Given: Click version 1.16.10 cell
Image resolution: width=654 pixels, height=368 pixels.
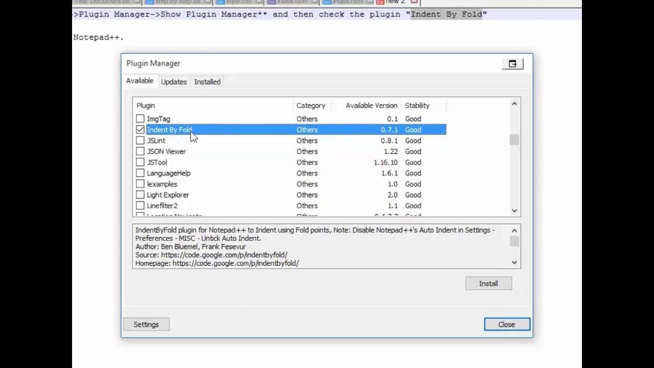Looking at the screenshot, I should [385, 163].
